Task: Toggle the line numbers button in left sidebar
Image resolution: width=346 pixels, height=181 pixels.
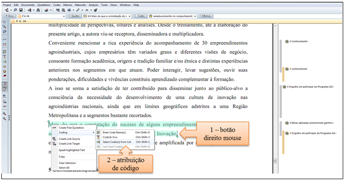Action: tap(4, 84)
